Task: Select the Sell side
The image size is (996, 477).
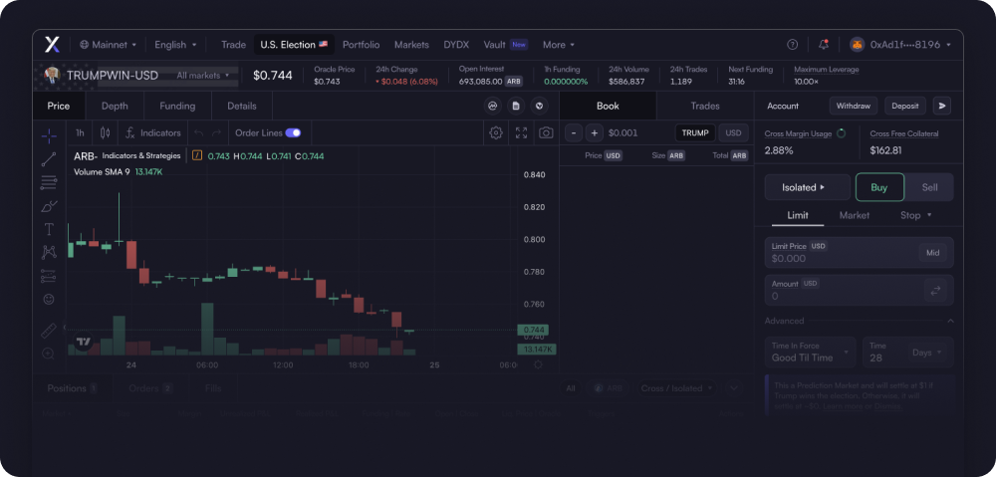Action: click(x=929, y=187)
